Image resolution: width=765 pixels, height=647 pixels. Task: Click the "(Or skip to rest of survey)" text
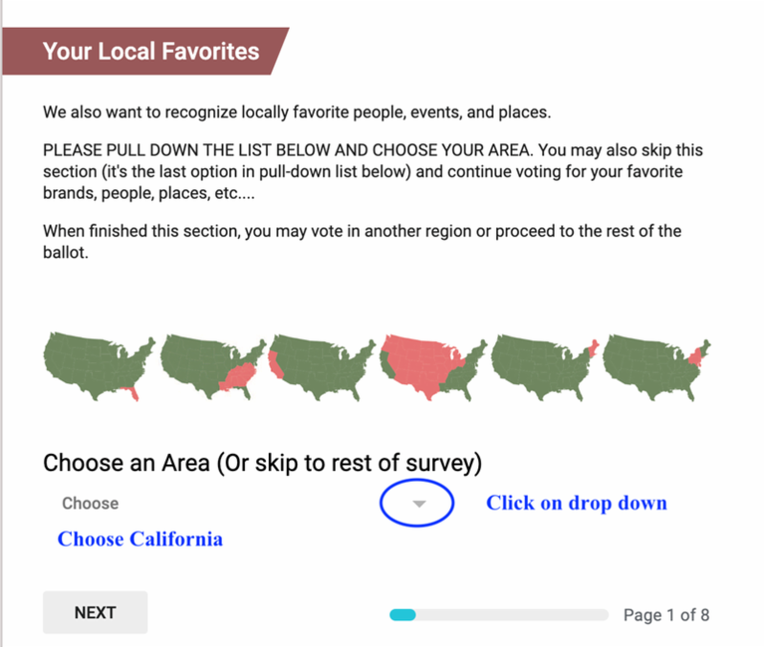coord(347,464)
